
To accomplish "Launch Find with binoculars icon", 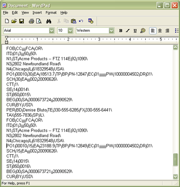I will coord(49,21).
